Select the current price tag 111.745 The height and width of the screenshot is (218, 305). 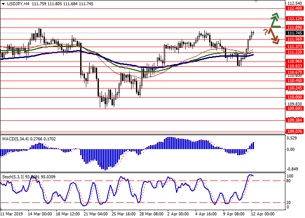[295, 33]
